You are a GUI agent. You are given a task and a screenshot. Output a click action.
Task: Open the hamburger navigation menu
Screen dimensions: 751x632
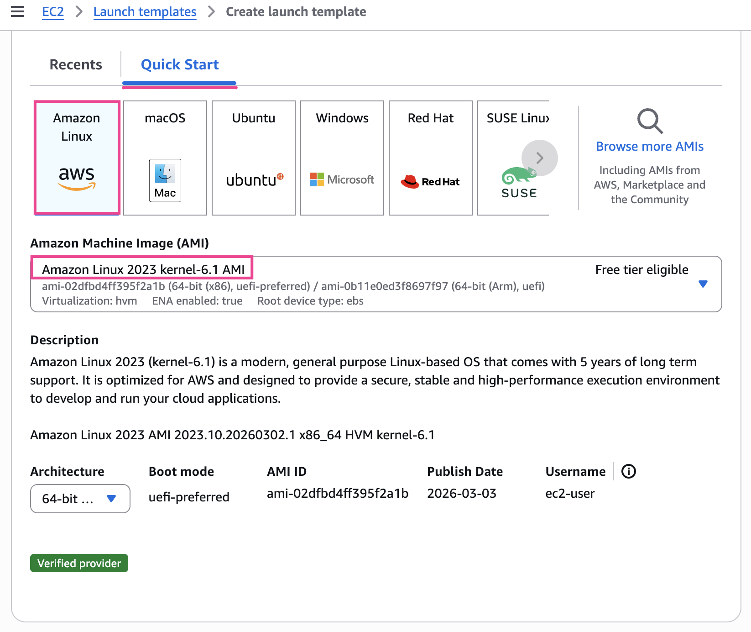coord(17,12)
